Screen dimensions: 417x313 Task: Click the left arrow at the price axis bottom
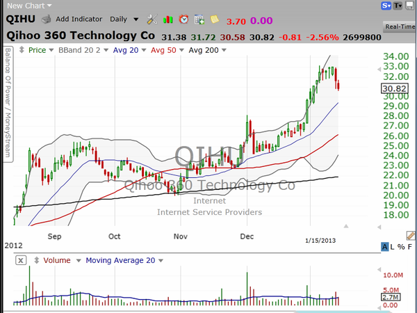tap(379, 227)
